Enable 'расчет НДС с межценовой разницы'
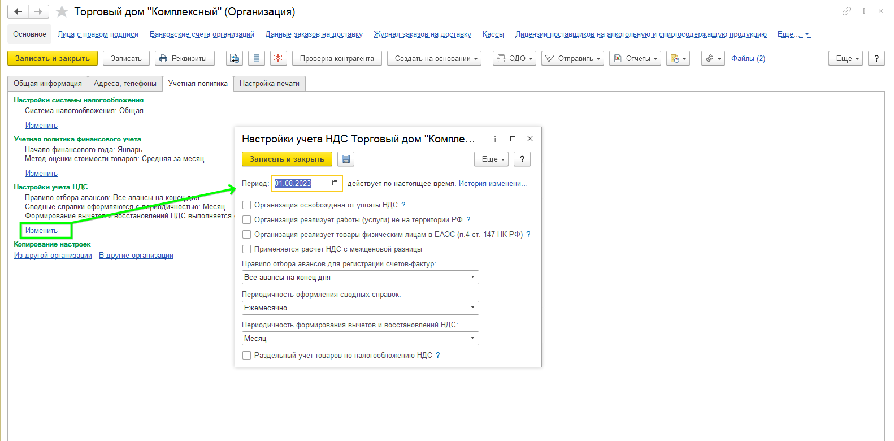Image resolution: width=894 pixels, height=441 pixels. coord(247,249)
